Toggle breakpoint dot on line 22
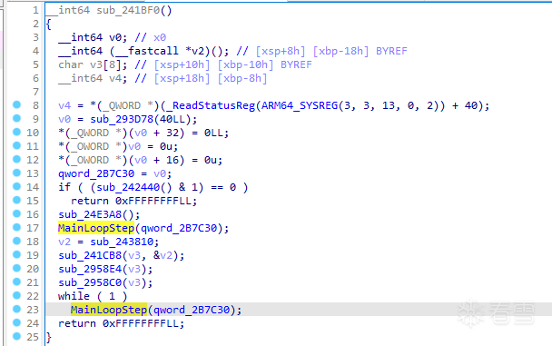Image resolution: width=552 pixels, height=346 pixels. click(16, 296)
